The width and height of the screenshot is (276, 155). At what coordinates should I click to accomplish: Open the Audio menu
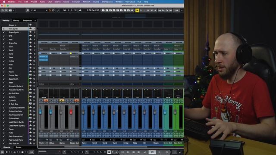(42, 2)
